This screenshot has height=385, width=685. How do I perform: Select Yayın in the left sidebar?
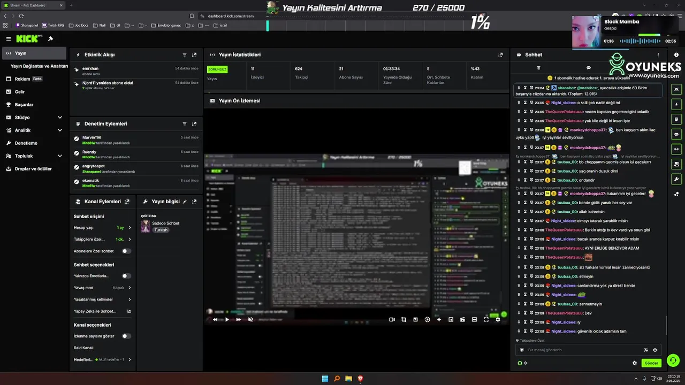(x=34, y=53)
